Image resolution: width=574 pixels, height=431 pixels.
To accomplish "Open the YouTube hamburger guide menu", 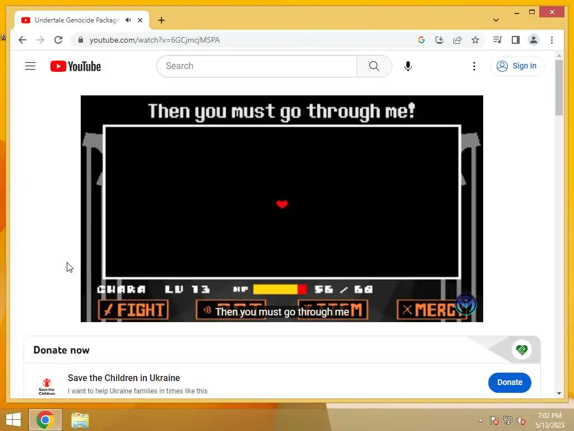I will (x=30, y=66).
